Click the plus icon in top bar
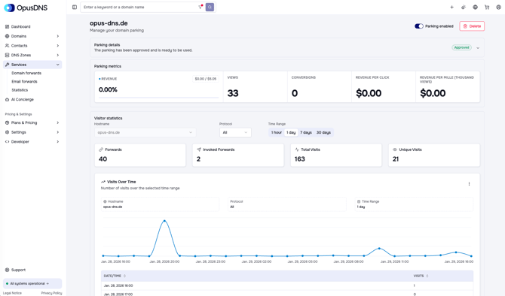Image resolution: width=505 pixels, height=296 pixels. pyautogui.click(x=451, y=7)
